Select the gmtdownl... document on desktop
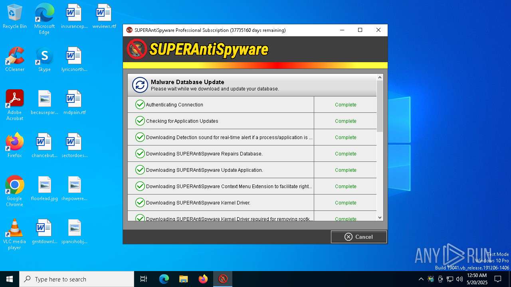511x287 pixels. (44, 232)
